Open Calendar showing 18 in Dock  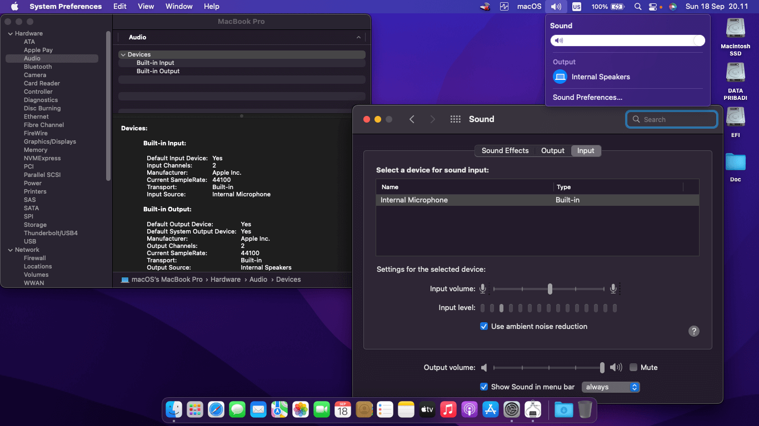coord(343,410)
